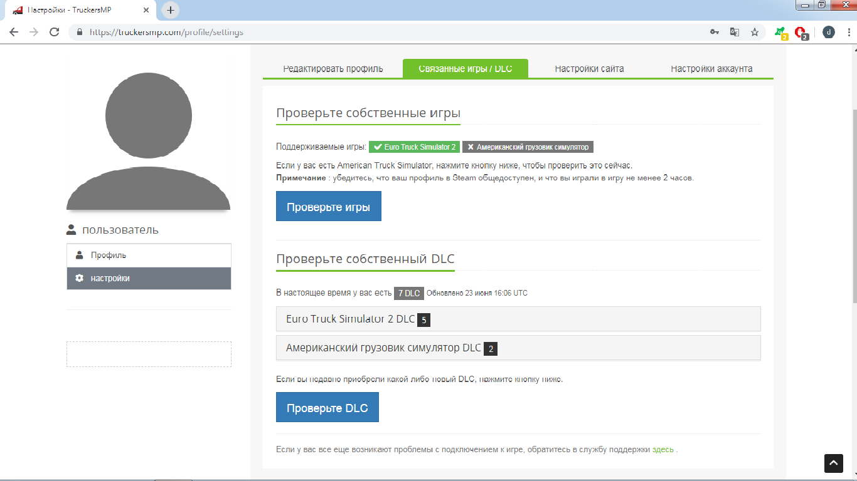Click the user silhouette icon beside пользователь
This screenshot has height=481, width=857.
(72, 230)
